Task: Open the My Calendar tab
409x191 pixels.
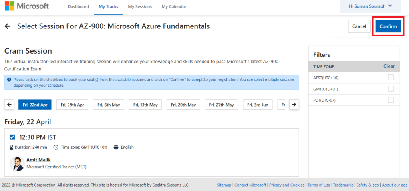Action: pos(174,6)
